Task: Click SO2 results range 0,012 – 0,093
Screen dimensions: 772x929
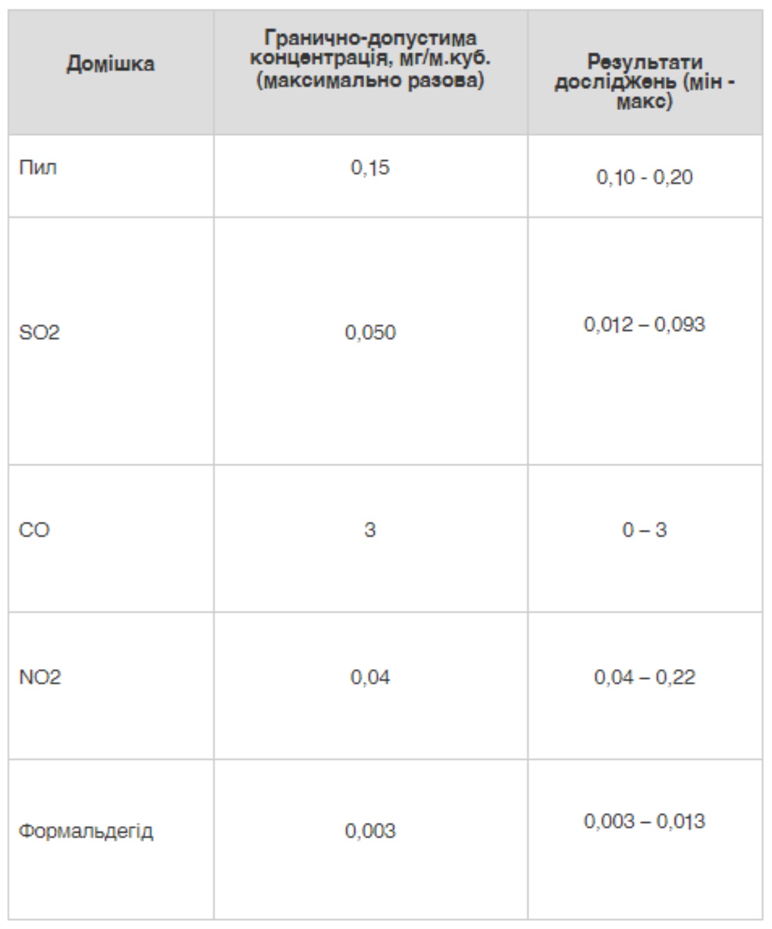Action: [645, 324]
